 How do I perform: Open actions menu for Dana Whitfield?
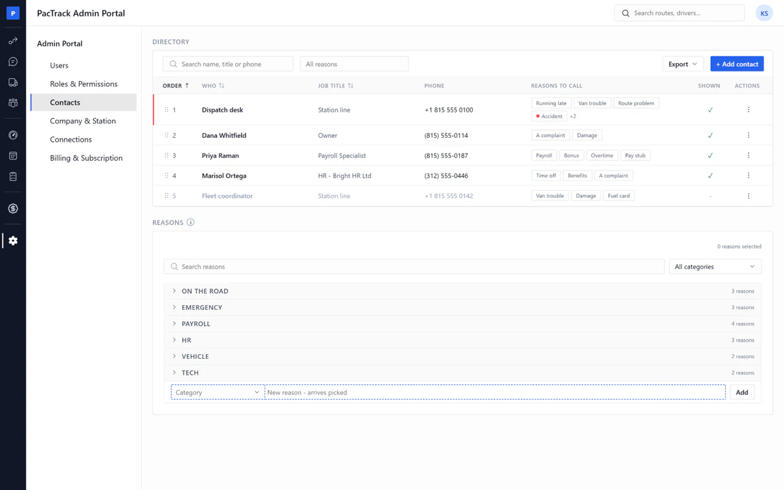tap(748, 135)
